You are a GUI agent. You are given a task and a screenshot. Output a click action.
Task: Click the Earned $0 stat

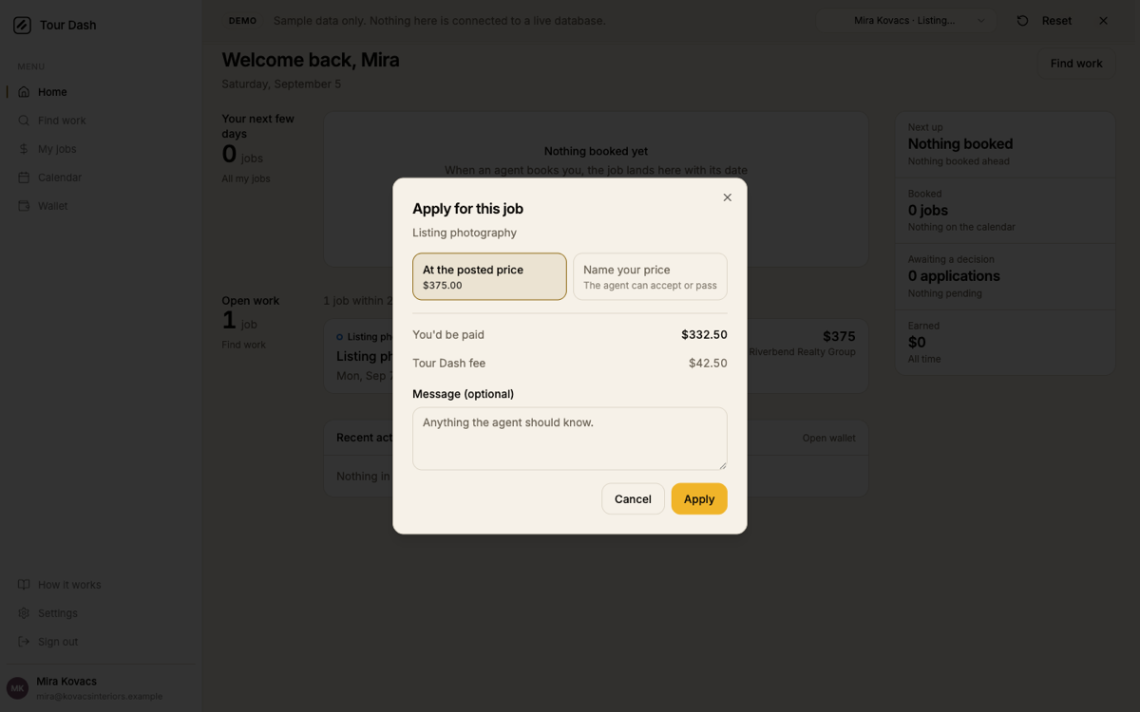tap(1005, 342)
